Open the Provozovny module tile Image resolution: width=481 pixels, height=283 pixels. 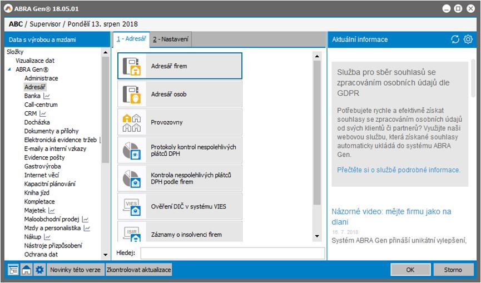[180, 122]
